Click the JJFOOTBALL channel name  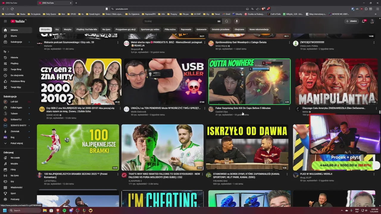pyautogui.click(x=50, y=181)
